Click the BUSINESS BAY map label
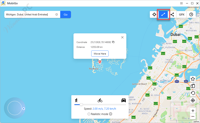 point(165,82)
